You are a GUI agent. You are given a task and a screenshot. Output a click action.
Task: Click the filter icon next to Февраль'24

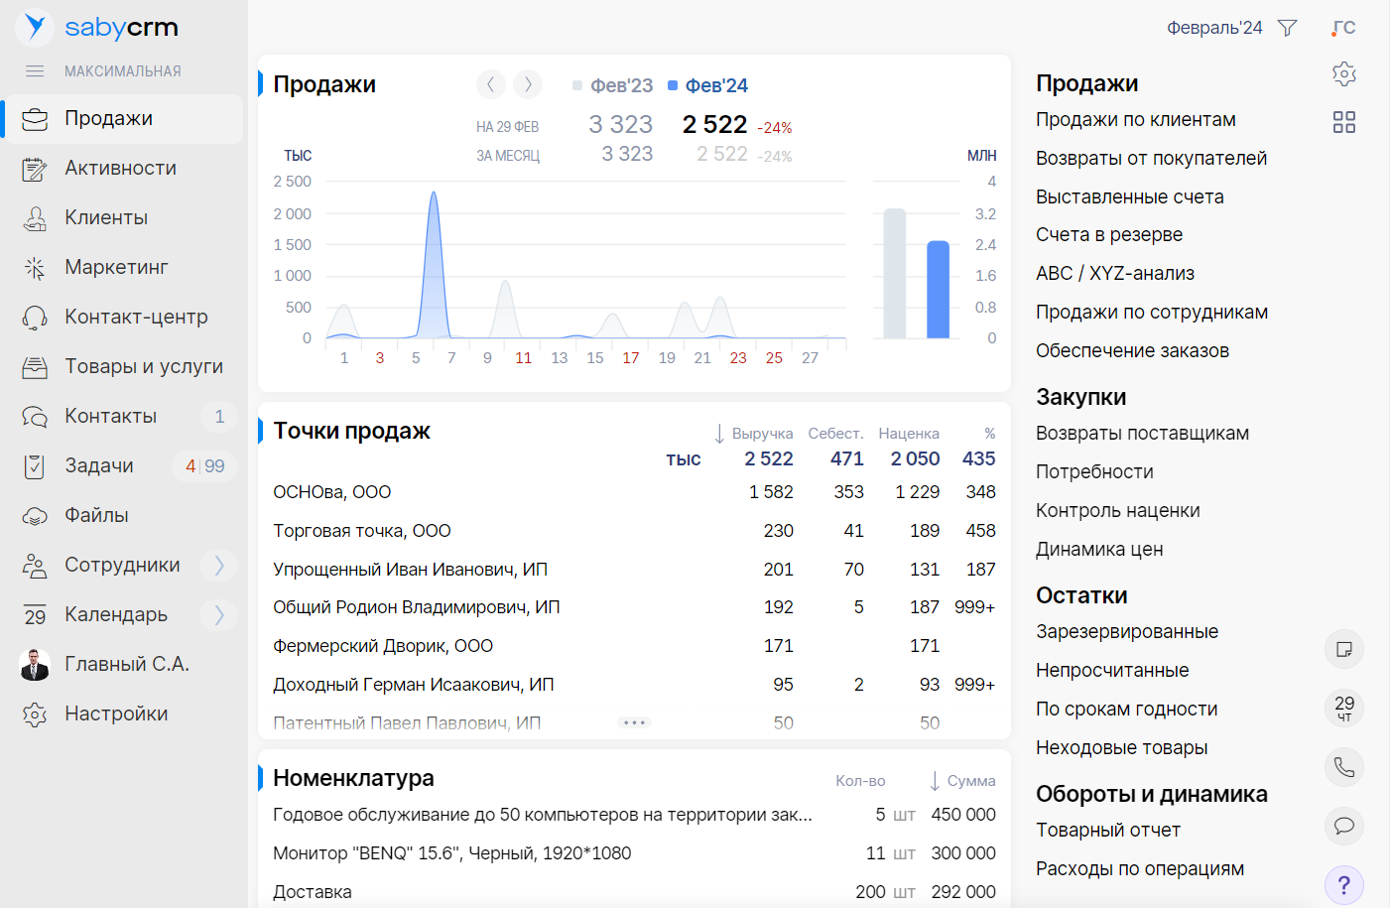tap(1287, 28)
